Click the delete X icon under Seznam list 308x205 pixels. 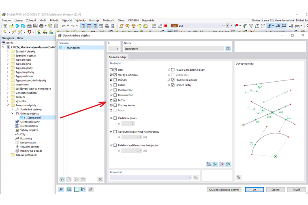click(x=100, y=180)
